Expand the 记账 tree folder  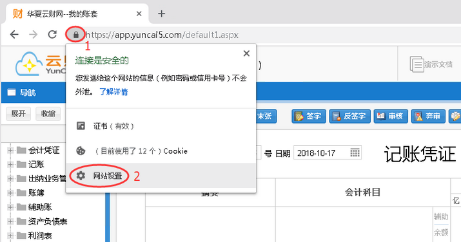10,164
